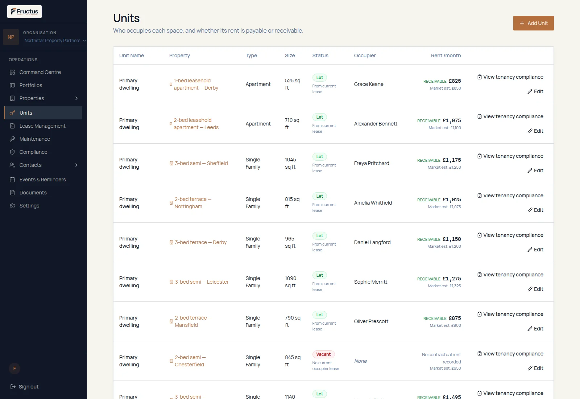Open 2-bed leasehold apartment — Leeds property
The image size is (580, 399).
(x=196, y=124)
